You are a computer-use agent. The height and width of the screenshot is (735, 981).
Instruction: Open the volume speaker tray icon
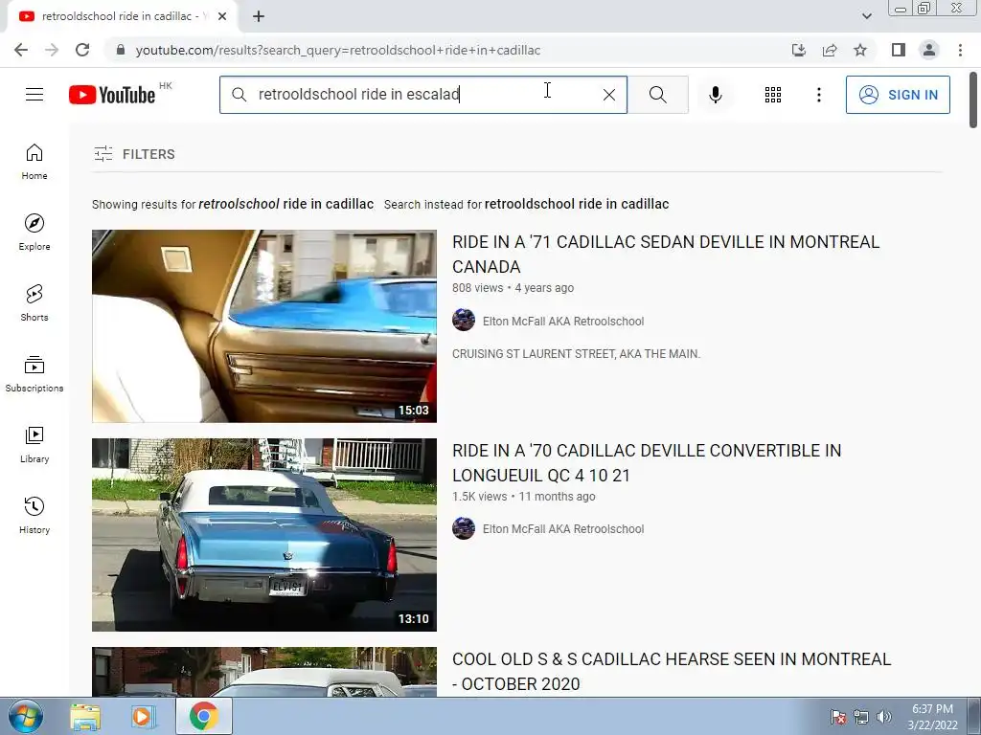point(884,717)
